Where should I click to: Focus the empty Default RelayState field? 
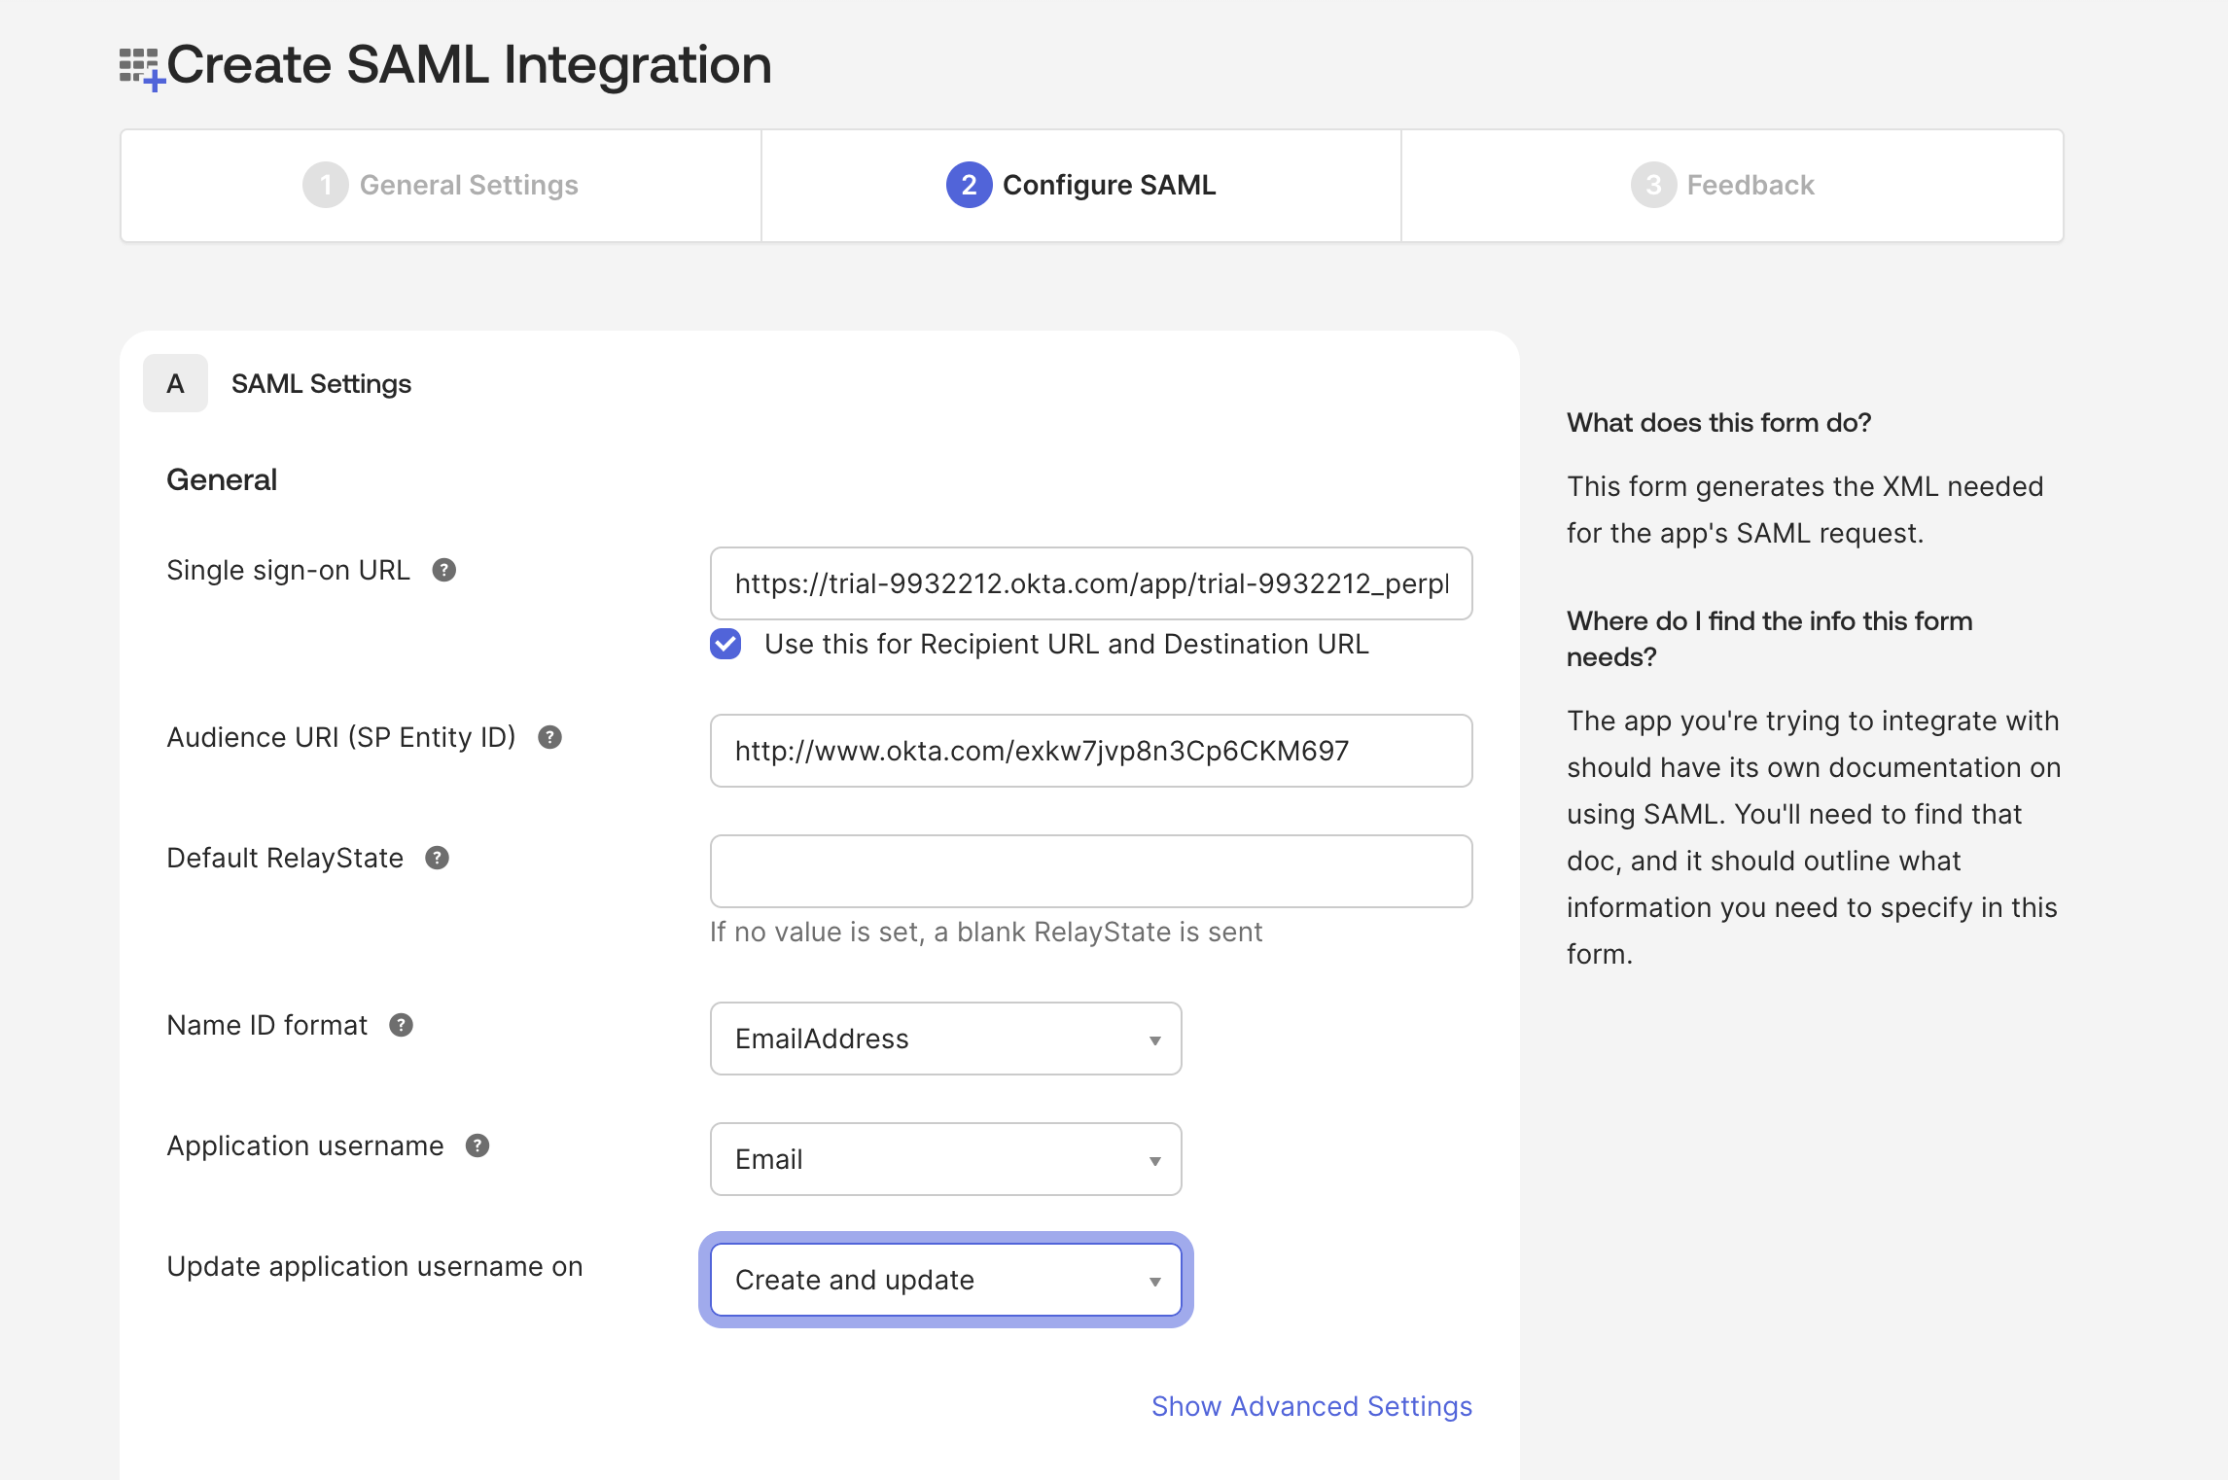1091,871
